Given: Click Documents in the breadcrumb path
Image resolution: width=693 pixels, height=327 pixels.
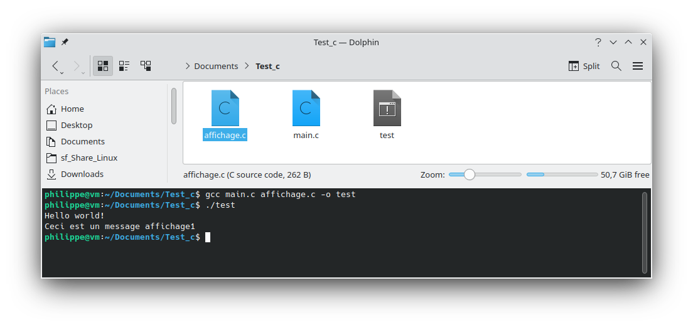Looking at the screenshot, I should (x=216, y=66).
